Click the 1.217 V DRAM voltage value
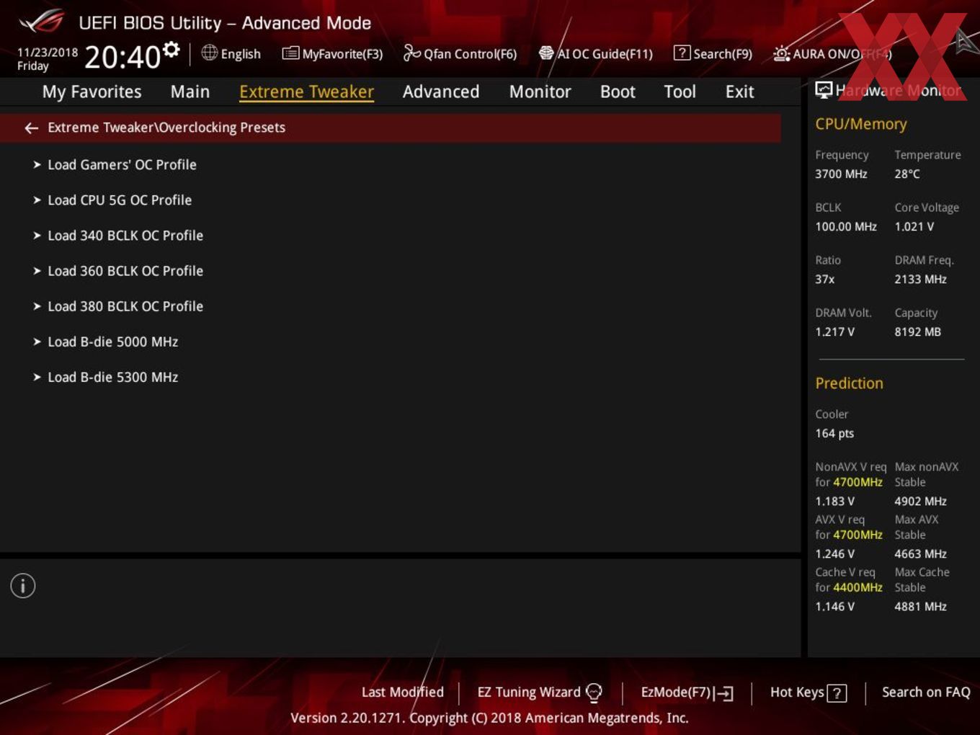This screenshot has width=980, height=735. (x=834, y=331)
